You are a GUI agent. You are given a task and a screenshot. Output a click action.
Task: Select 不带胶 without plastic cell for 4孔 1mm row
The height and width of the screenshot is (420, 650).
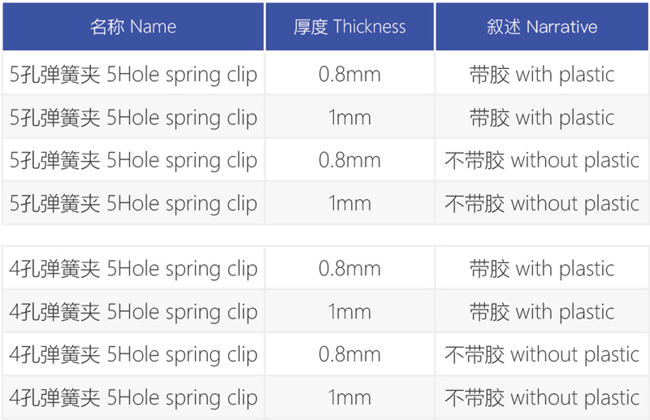pos(542,397)
